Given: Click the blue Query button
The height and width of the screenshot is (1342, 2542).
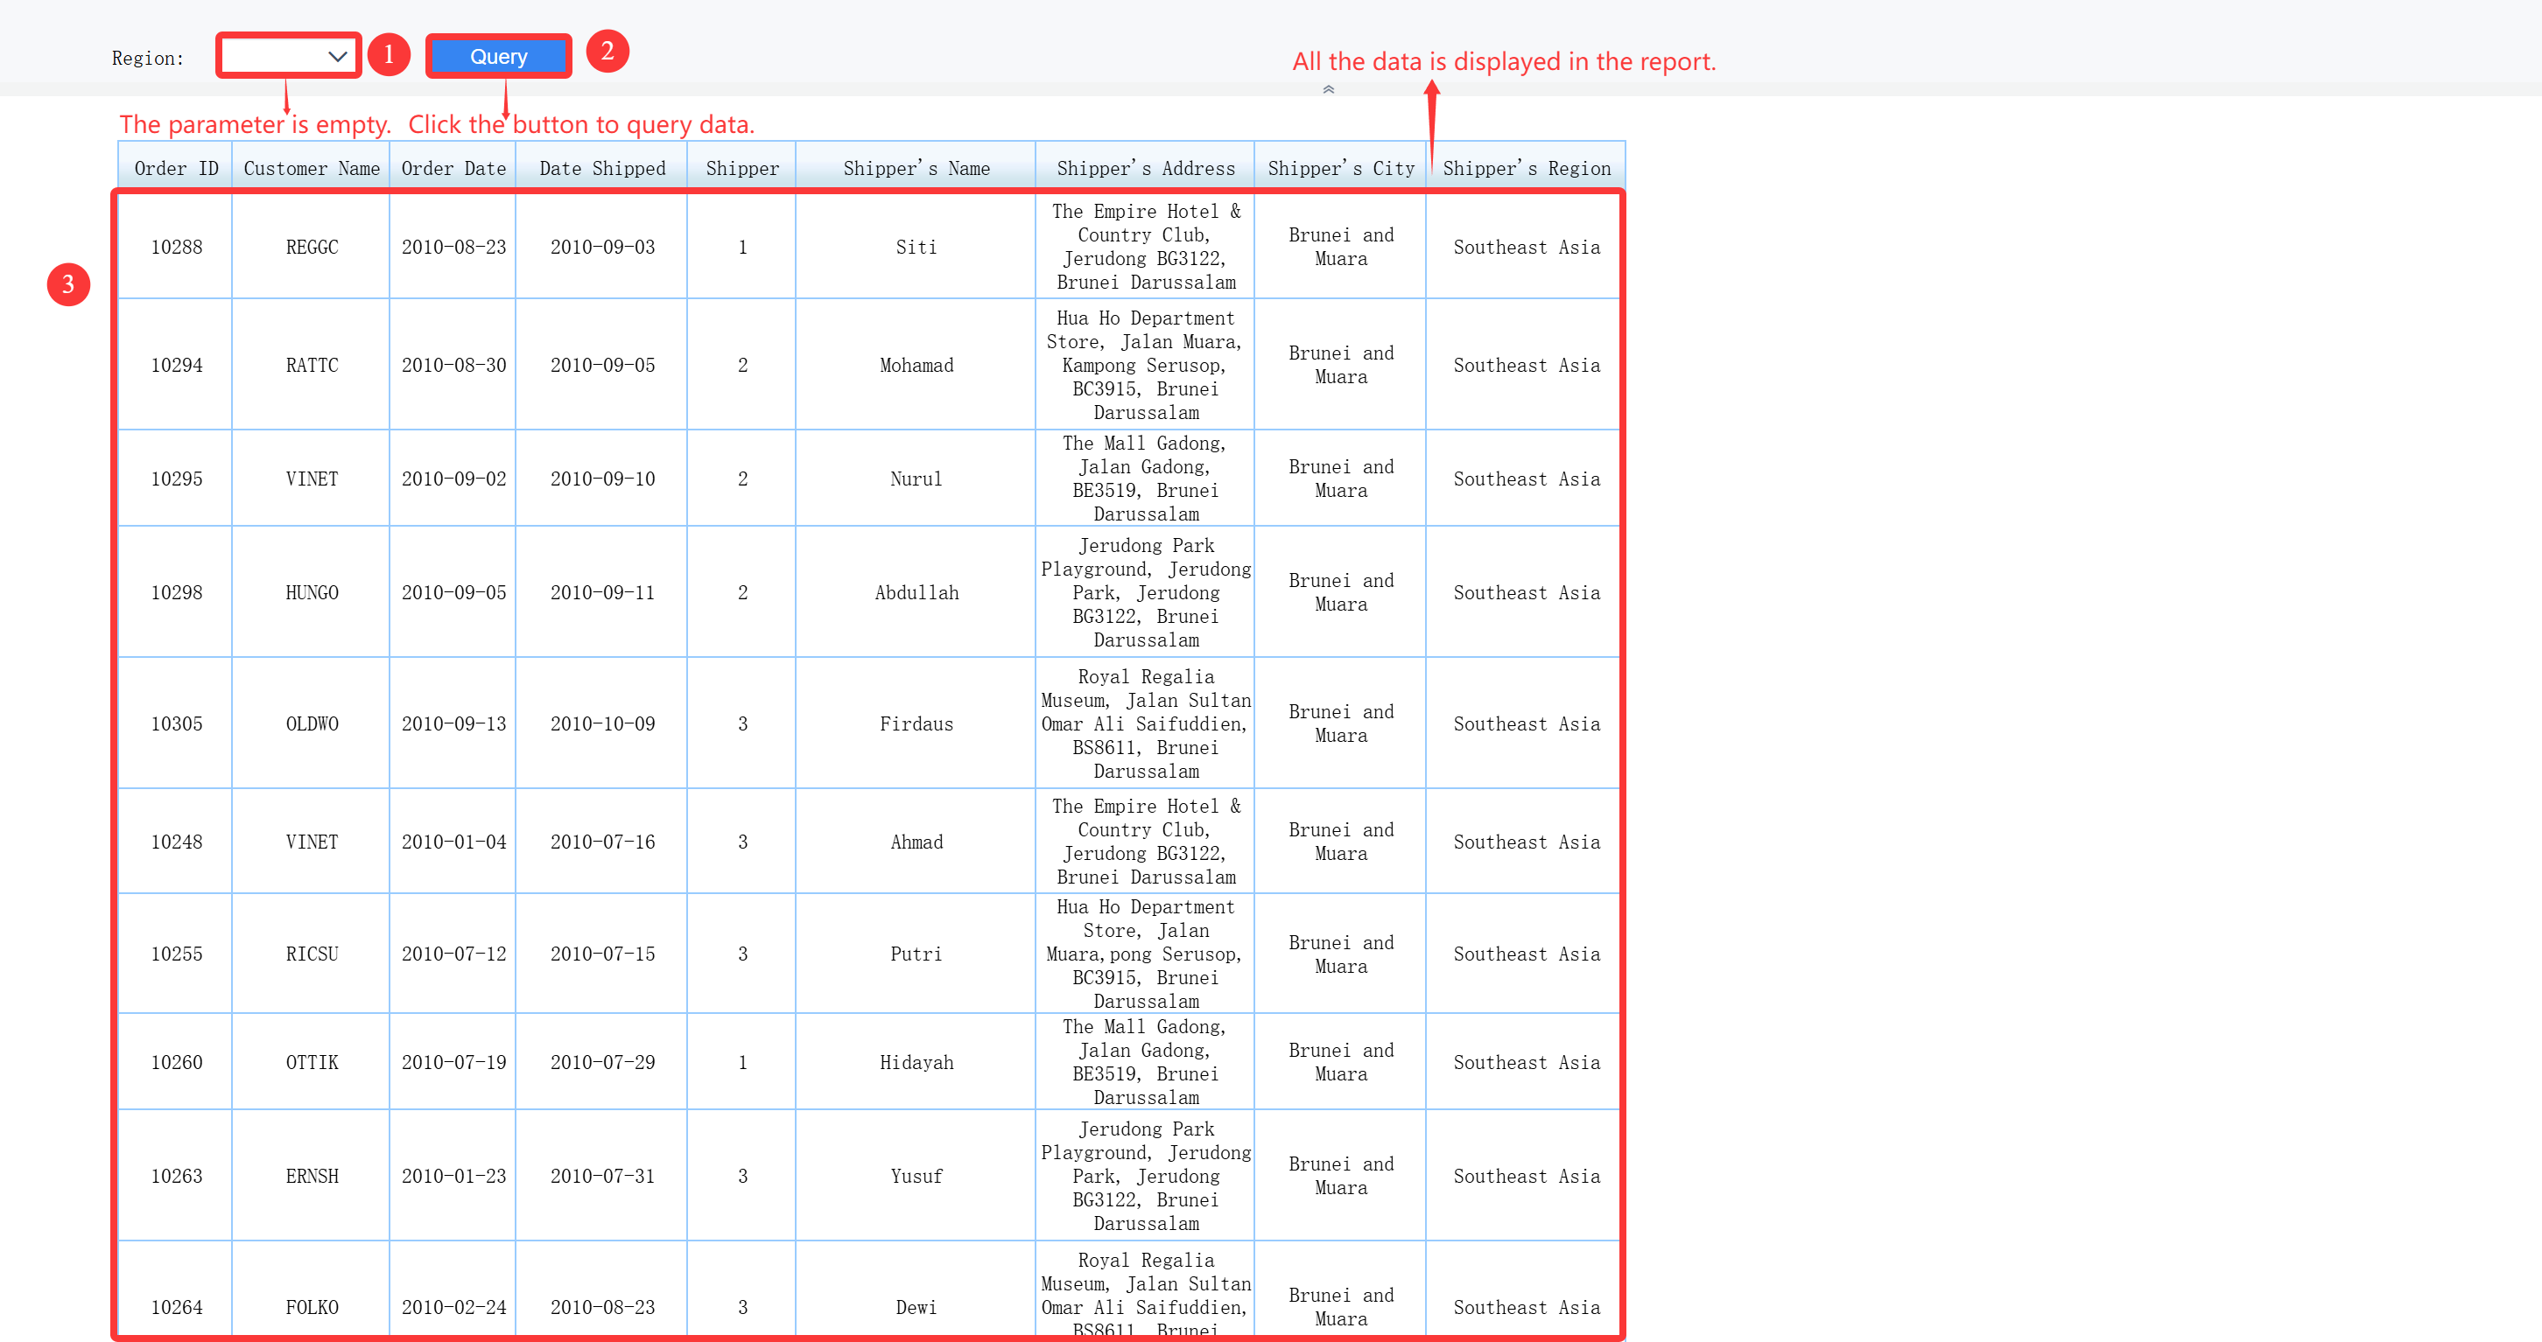Looking at the screenshot, I should click(x=498, y=56).
